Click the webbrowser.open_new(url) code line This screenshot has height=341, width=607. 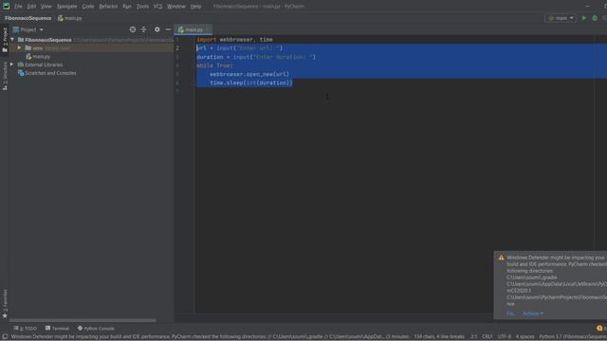[x=249, y=74]
